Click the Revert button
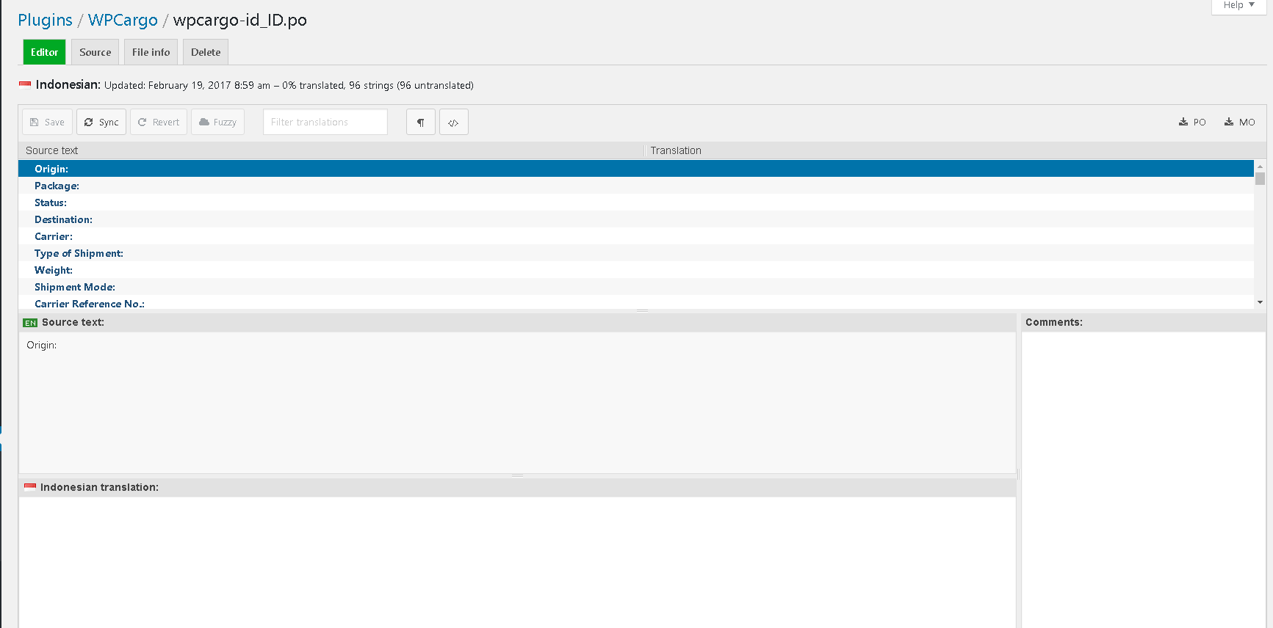This screenshot has height=628, width=1273. [x=159, y=122]
